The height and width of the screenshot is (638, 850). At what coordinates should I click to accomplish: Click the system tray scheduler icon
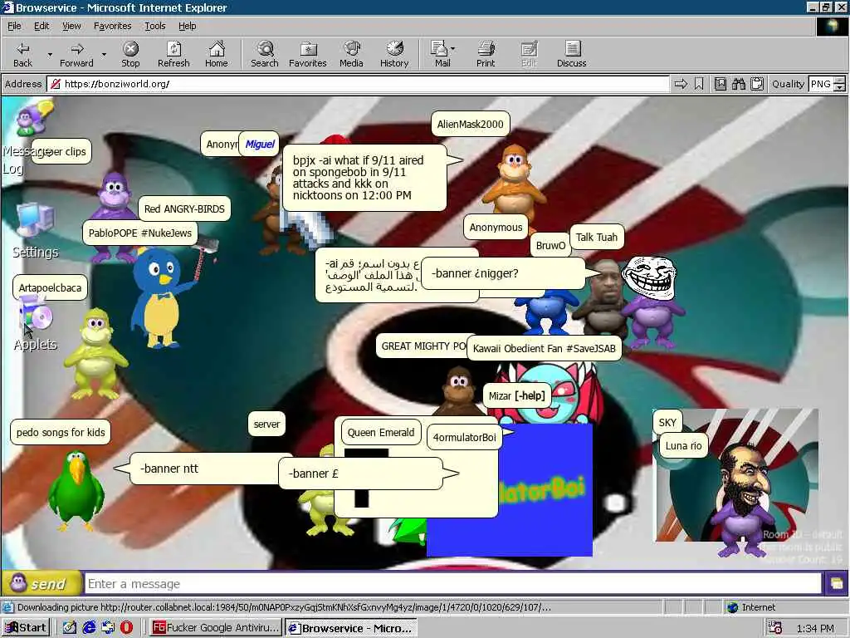tap(775, 628)
